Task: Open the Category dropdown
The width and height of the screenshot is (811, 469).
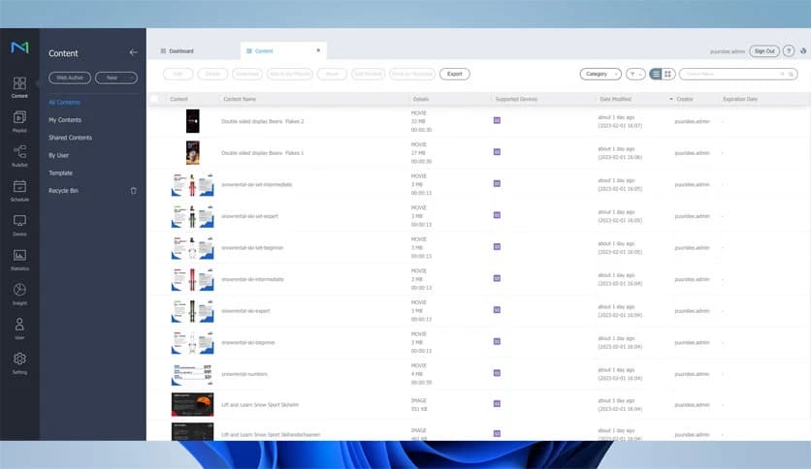Action: click(600, 74)
